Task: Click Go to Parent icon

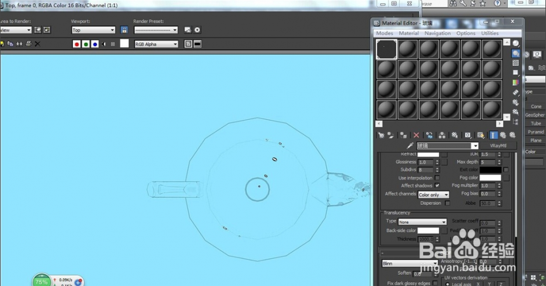Action: 503,135
